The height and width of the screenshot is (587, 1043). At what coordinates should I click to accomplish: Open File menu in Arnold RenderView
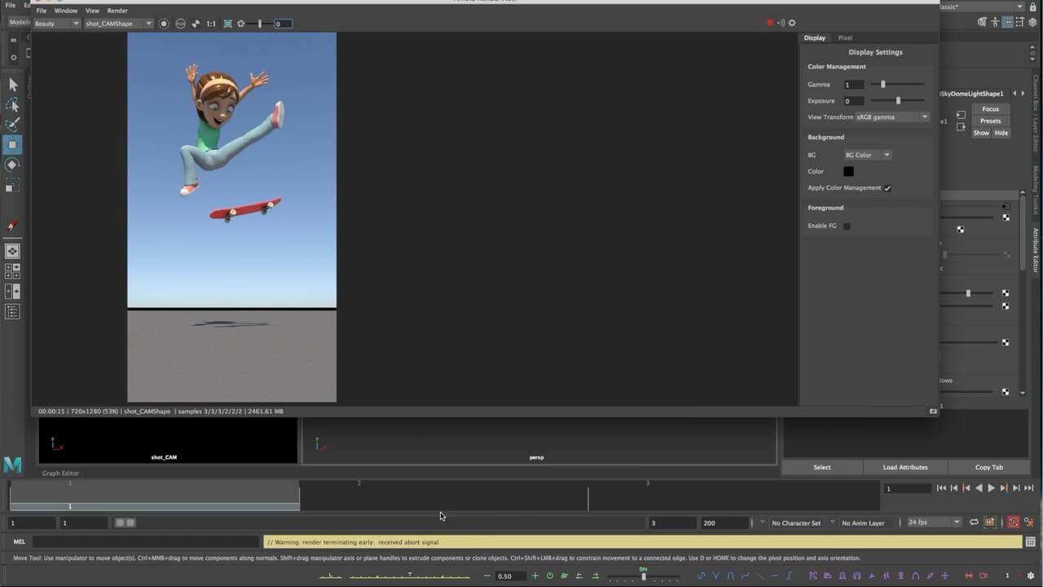pyautogui.click(x=41, y=11)
